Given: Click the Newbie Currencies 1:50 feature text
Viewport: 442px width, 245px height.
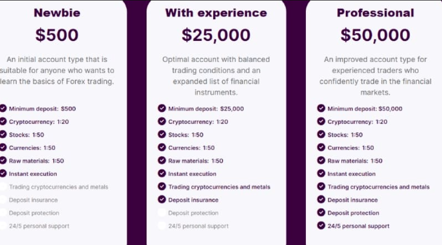Looking at the screenshot, I should (x=32, y=148).
